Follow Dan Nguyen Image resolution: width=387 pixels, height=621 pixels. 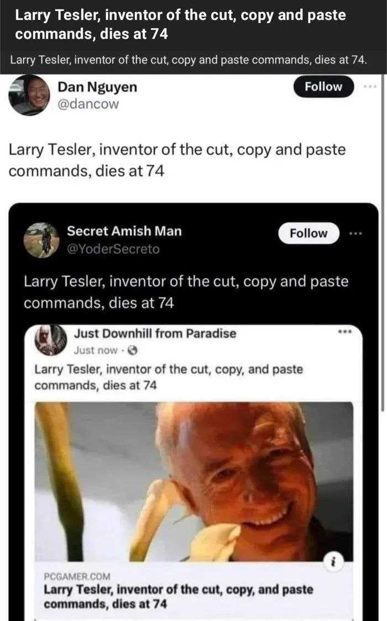click(x=323, y=87)
